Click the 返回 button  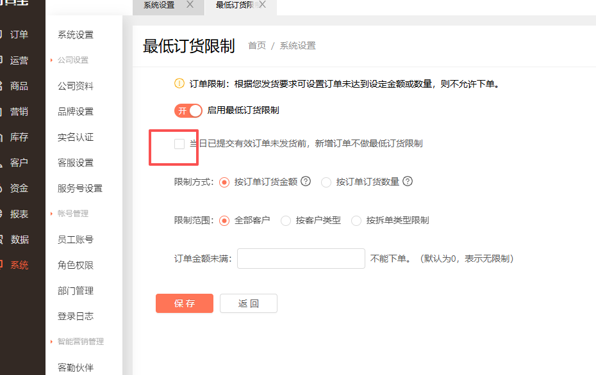[249, 303]
